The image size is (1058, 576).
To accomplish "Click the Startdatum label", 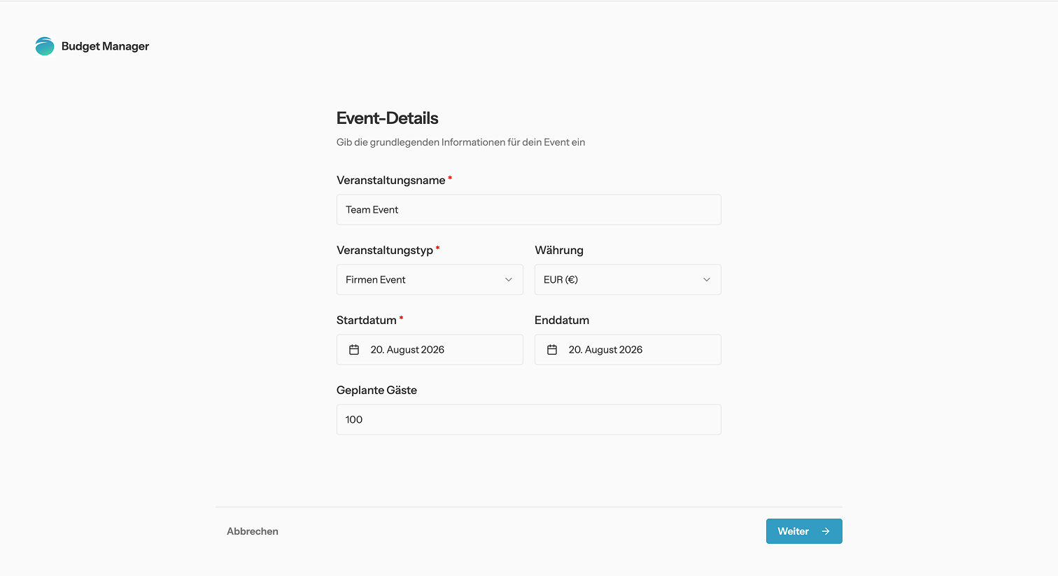I will (367, 320).
